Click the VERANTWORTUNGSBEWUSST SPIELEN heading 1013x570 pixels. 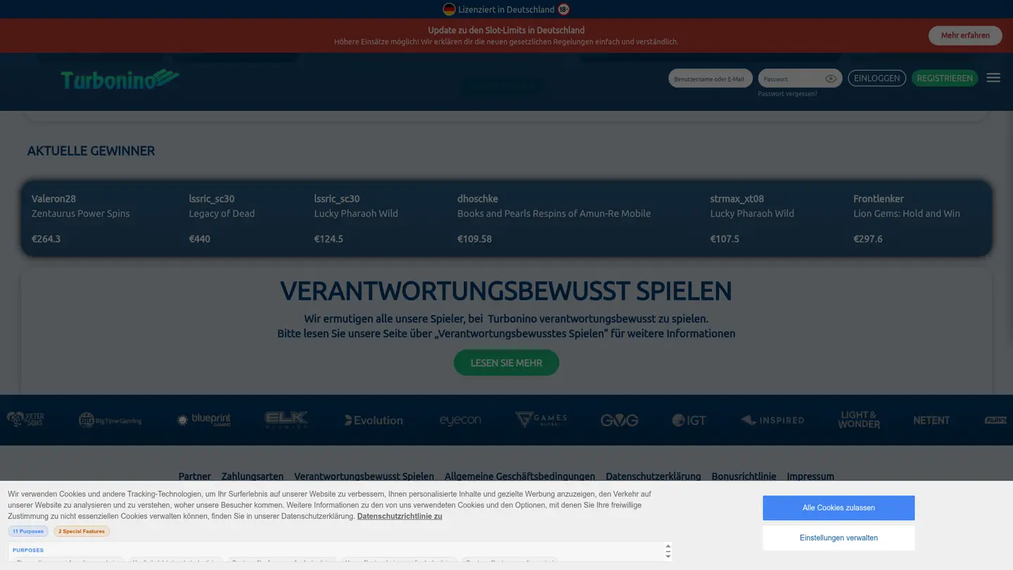(507, 291)
